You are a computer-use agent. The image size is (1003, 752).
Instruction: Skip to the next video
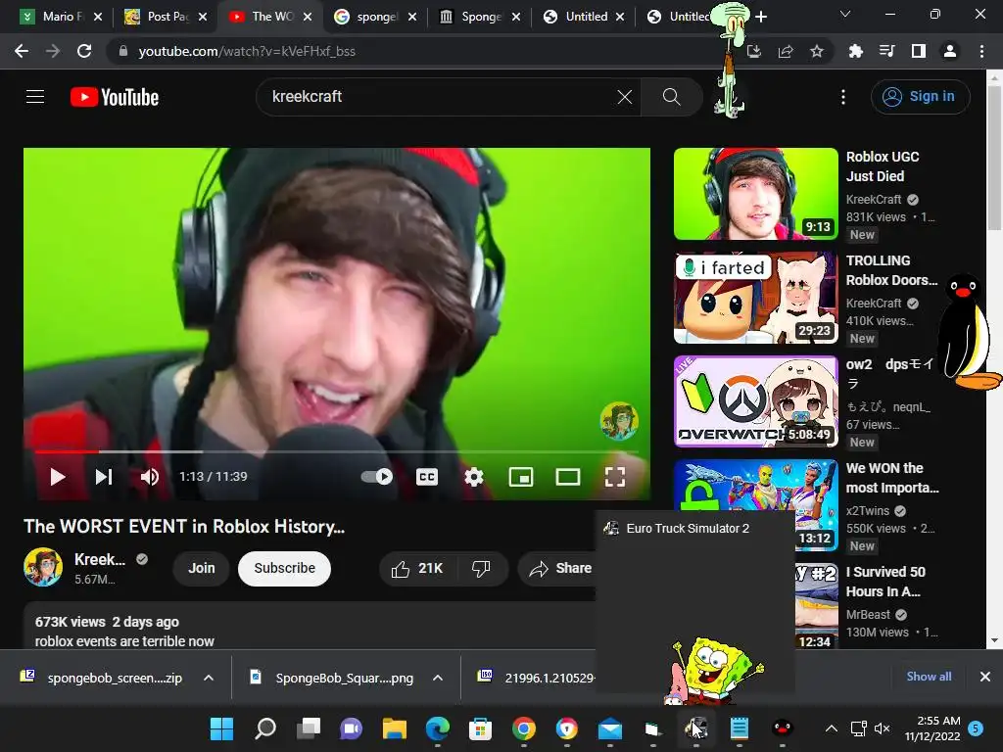pos(104,477)
